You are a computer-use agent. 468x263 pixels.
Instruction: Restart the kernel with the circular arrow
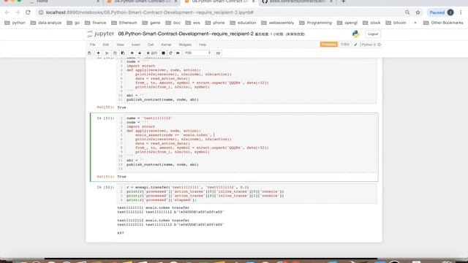(170, 53)
